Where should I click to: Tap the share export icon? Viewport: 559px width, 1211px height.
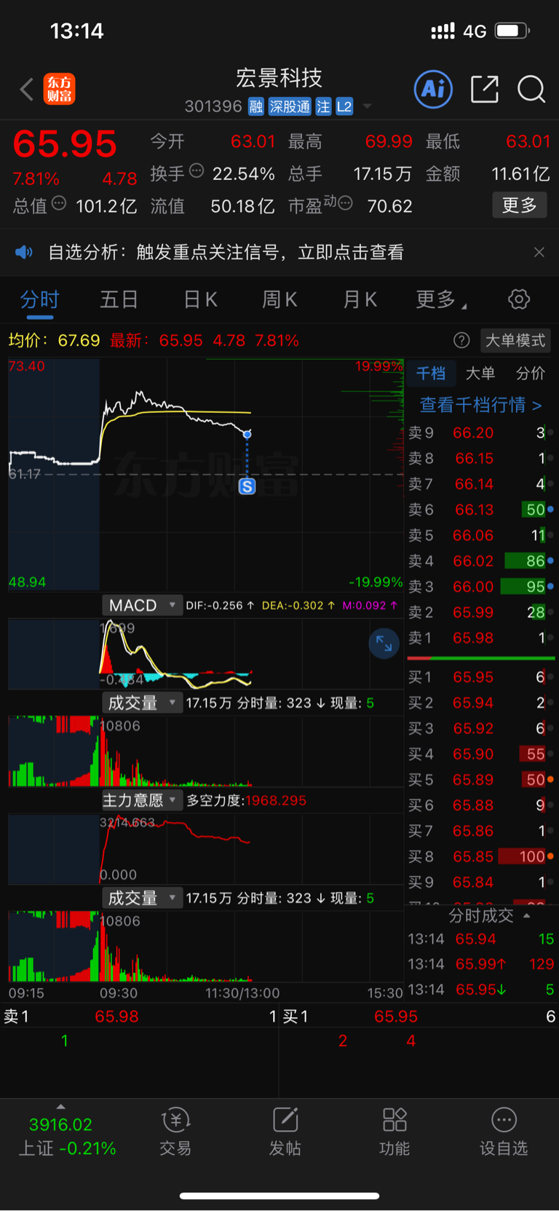[485, 90]
